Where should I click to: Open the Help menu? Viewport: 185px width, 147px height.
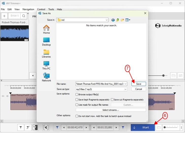(59, 9)
